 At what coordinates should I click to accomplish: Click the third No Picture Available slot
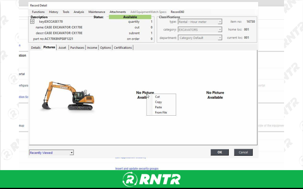click(x=215, y=95)
